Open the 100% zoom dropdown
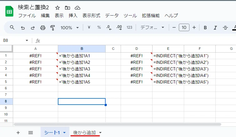The image size is (236, 137). [69, 28]
